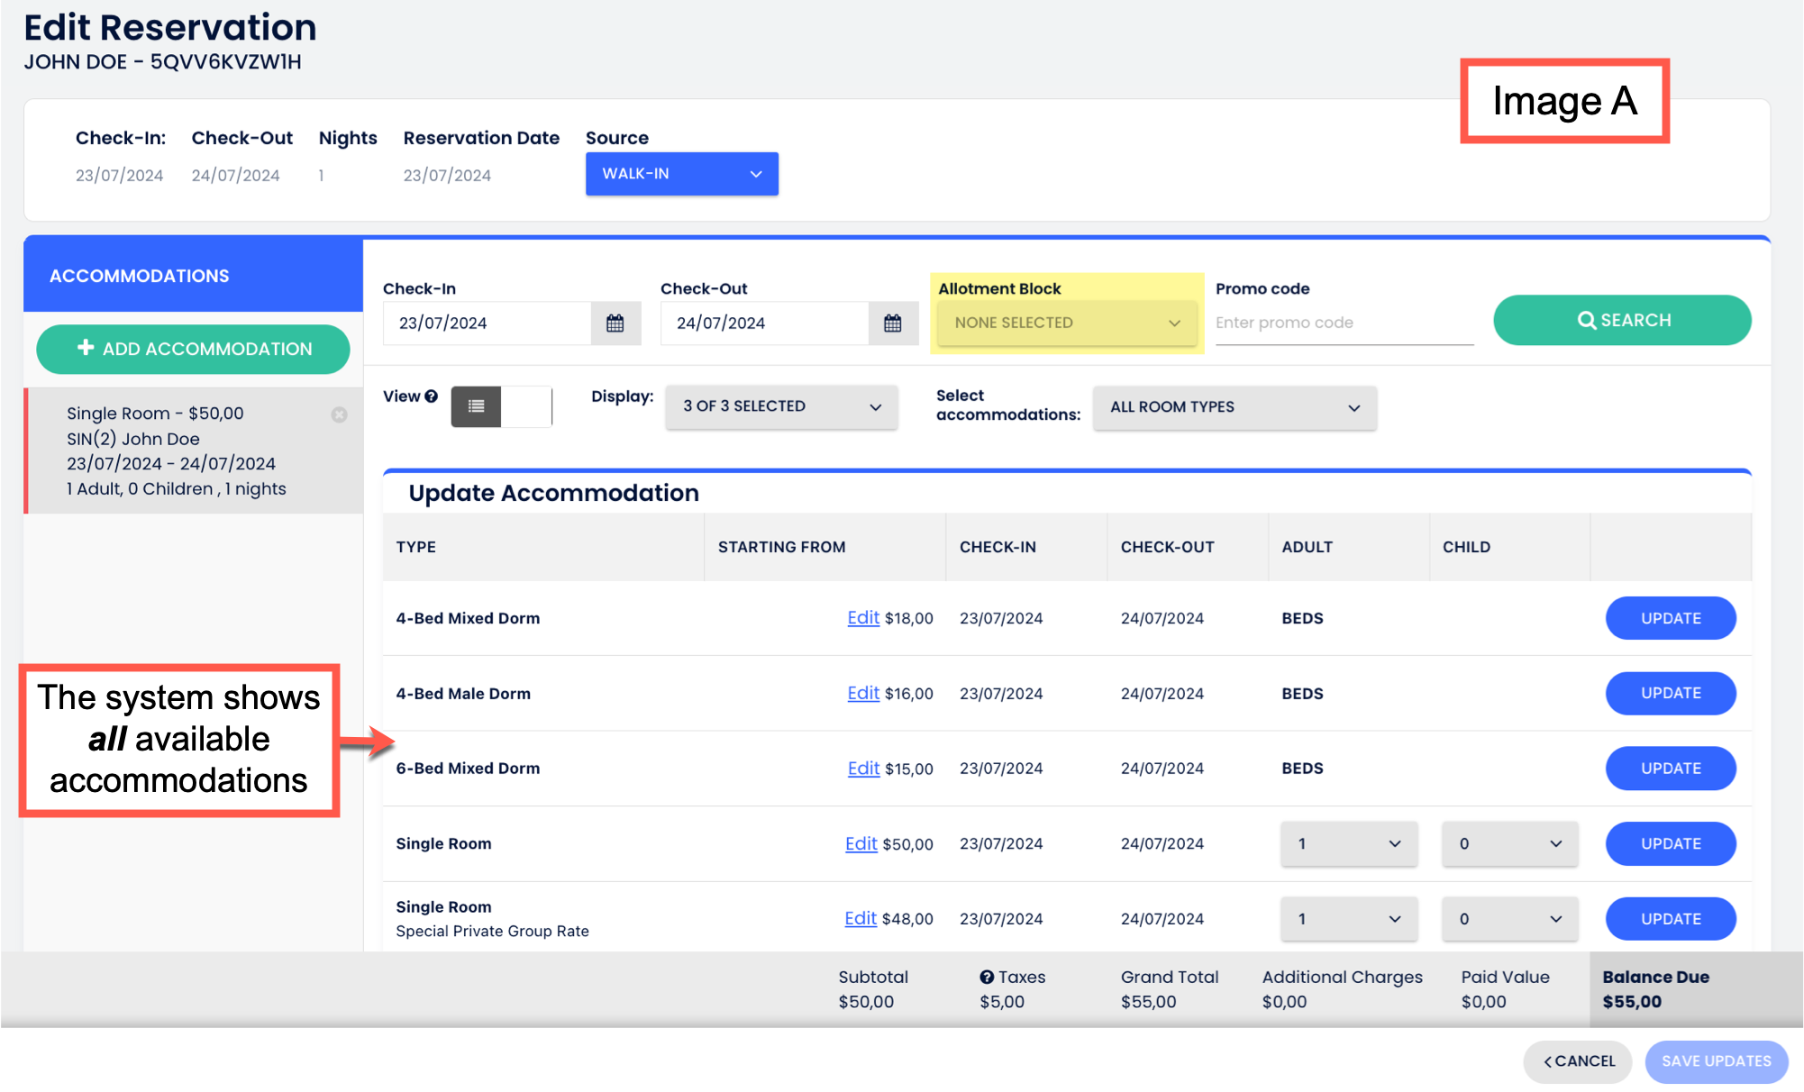Image resolution: width=1804 pixels, height=1092 pixels.
Task: Open the ALL ROOM TYPES dropdown
Action: click(1234, 407)
